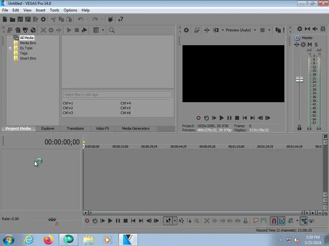Screen dimensions: 329x246
Task: Open the Overlays dropdown arrow
Action: point(269,30)
